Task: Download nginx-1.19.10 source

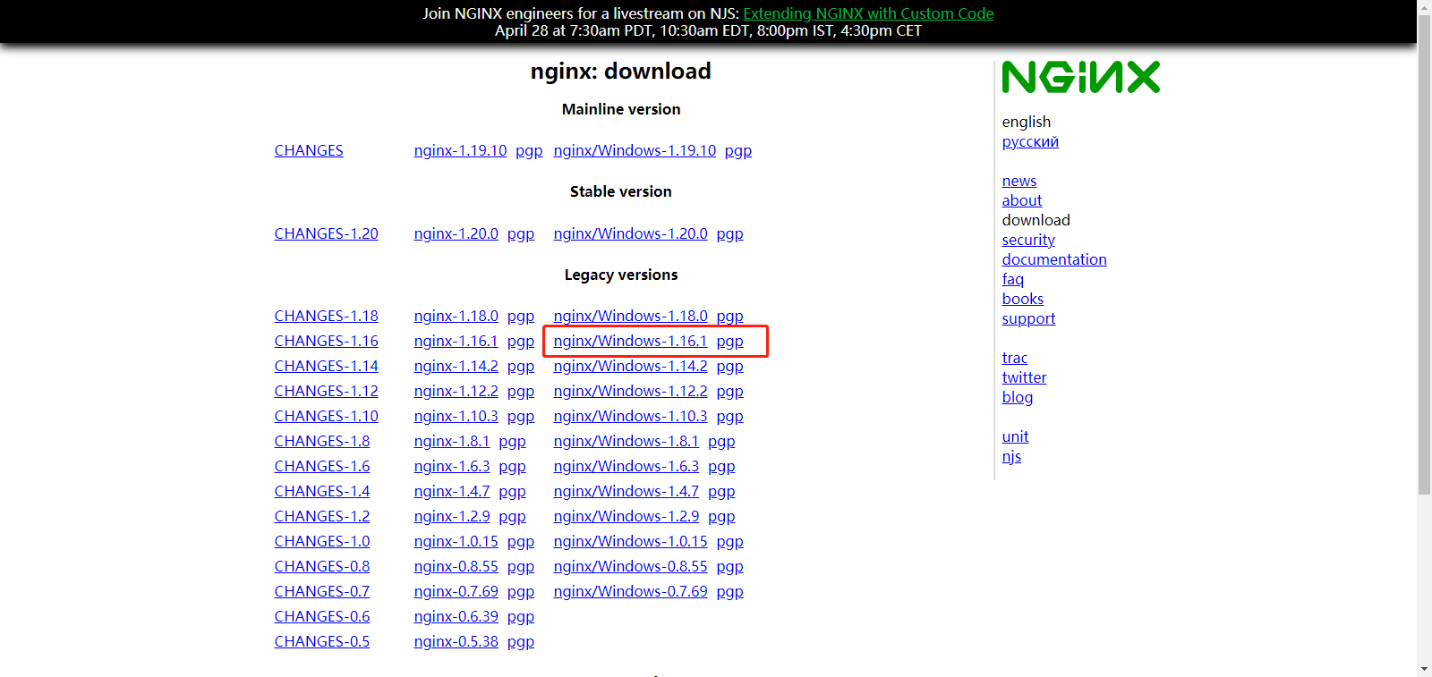Action: click(x=460, y=150)
